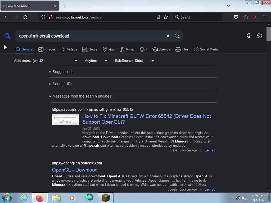Click the appuals.com result URL
271x203 pixels.
[93, 109]
